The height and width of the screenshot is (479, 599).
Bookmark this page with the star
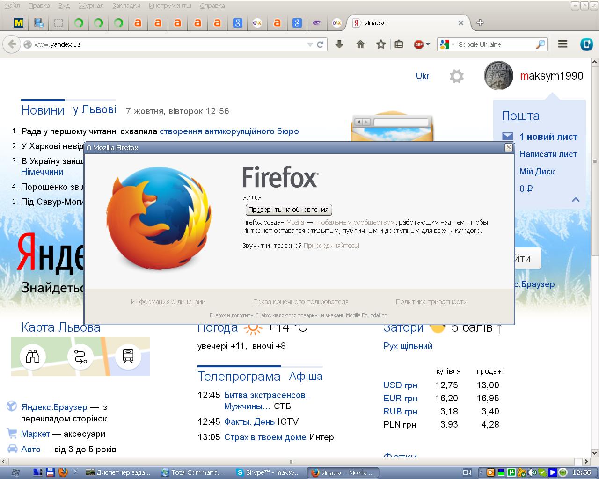tap(381, 44)
